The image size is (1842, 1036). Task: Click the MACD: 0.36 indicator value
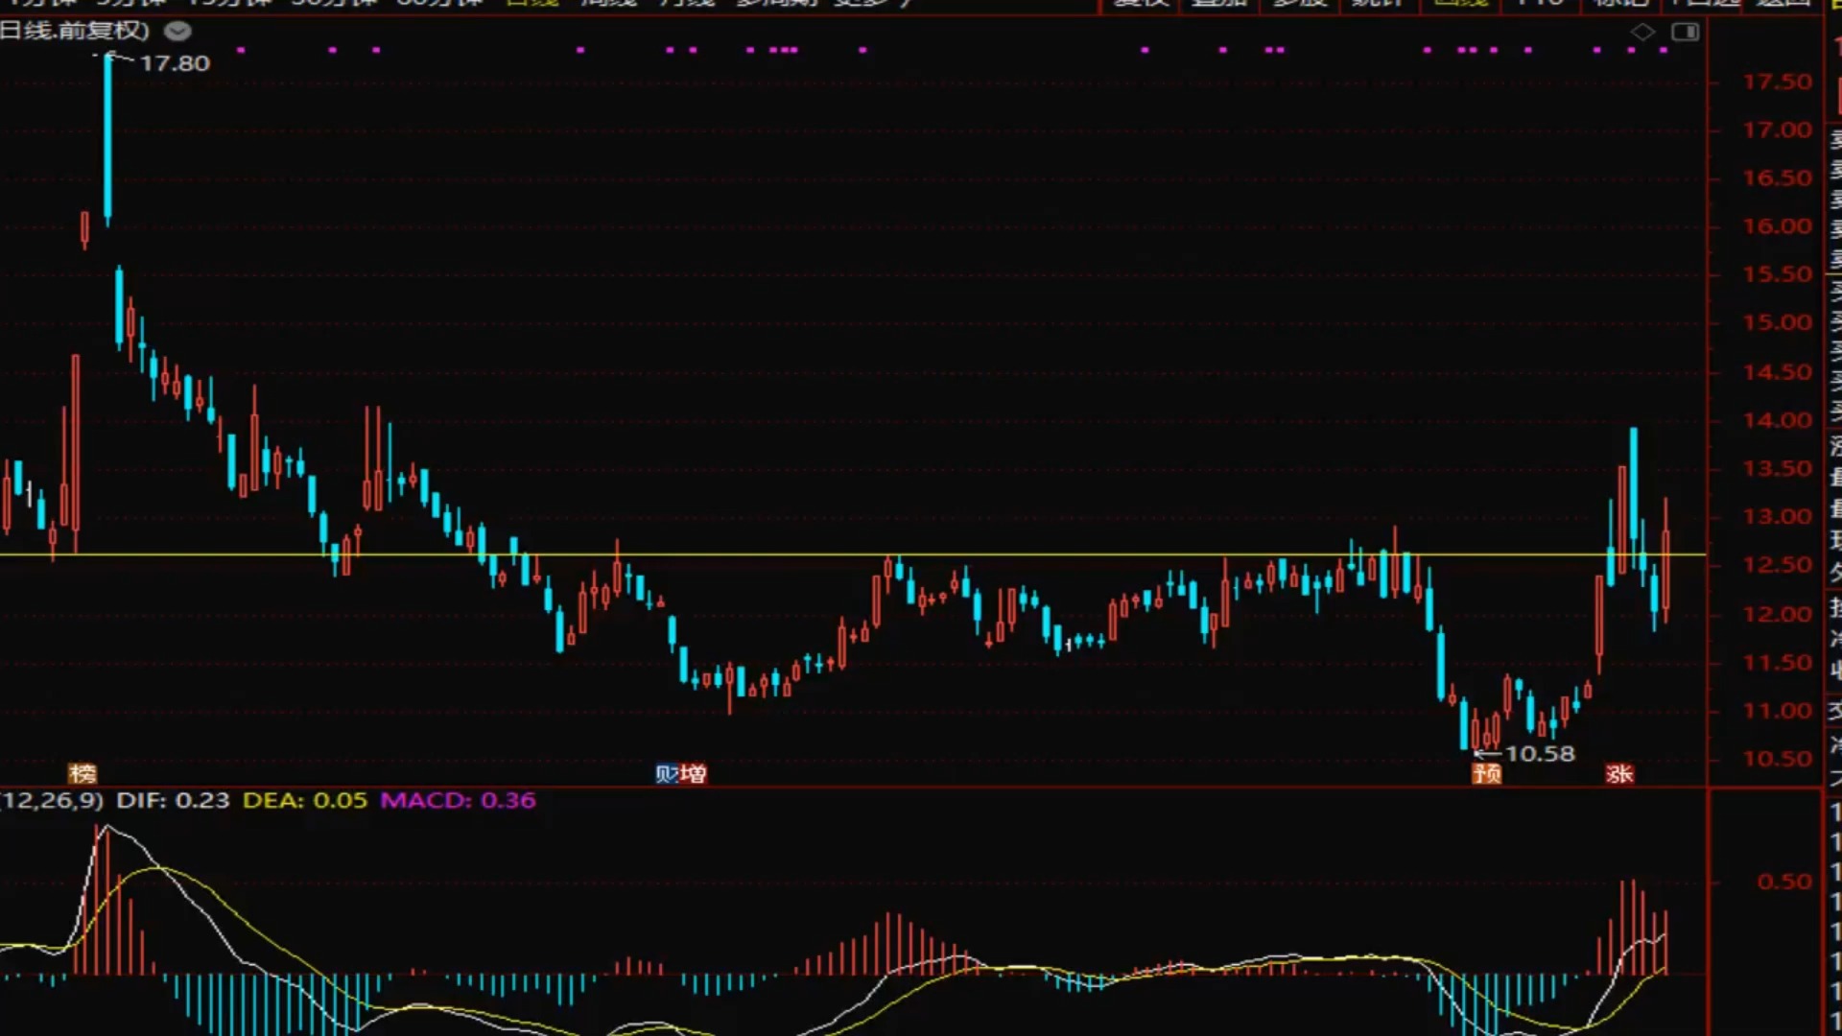pyautogui.click(x=458, y=800)
